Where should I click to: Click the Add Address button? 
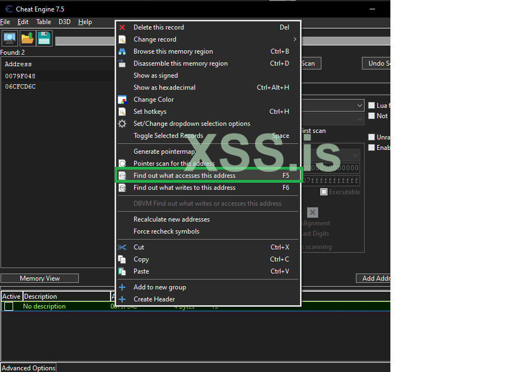point(373,278)
